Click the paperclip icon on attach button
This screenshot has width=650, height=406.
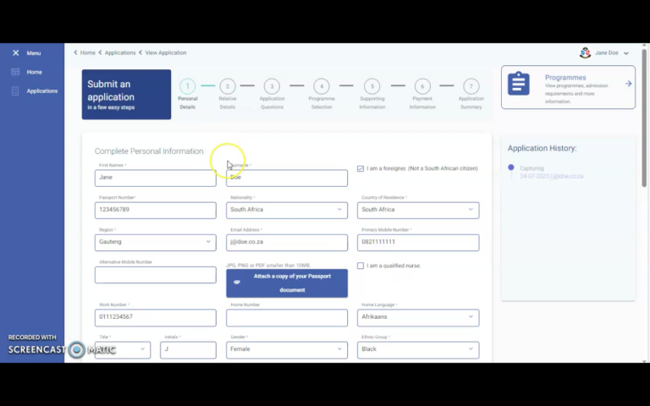tap(237, 283)
